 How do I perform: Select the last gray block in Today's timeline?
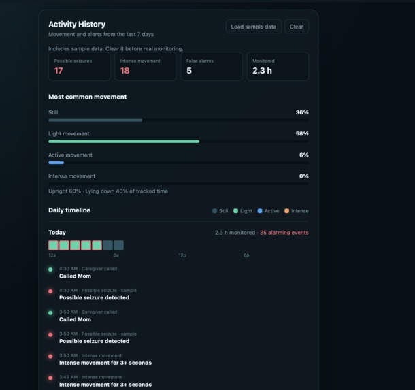pos(118,246)
